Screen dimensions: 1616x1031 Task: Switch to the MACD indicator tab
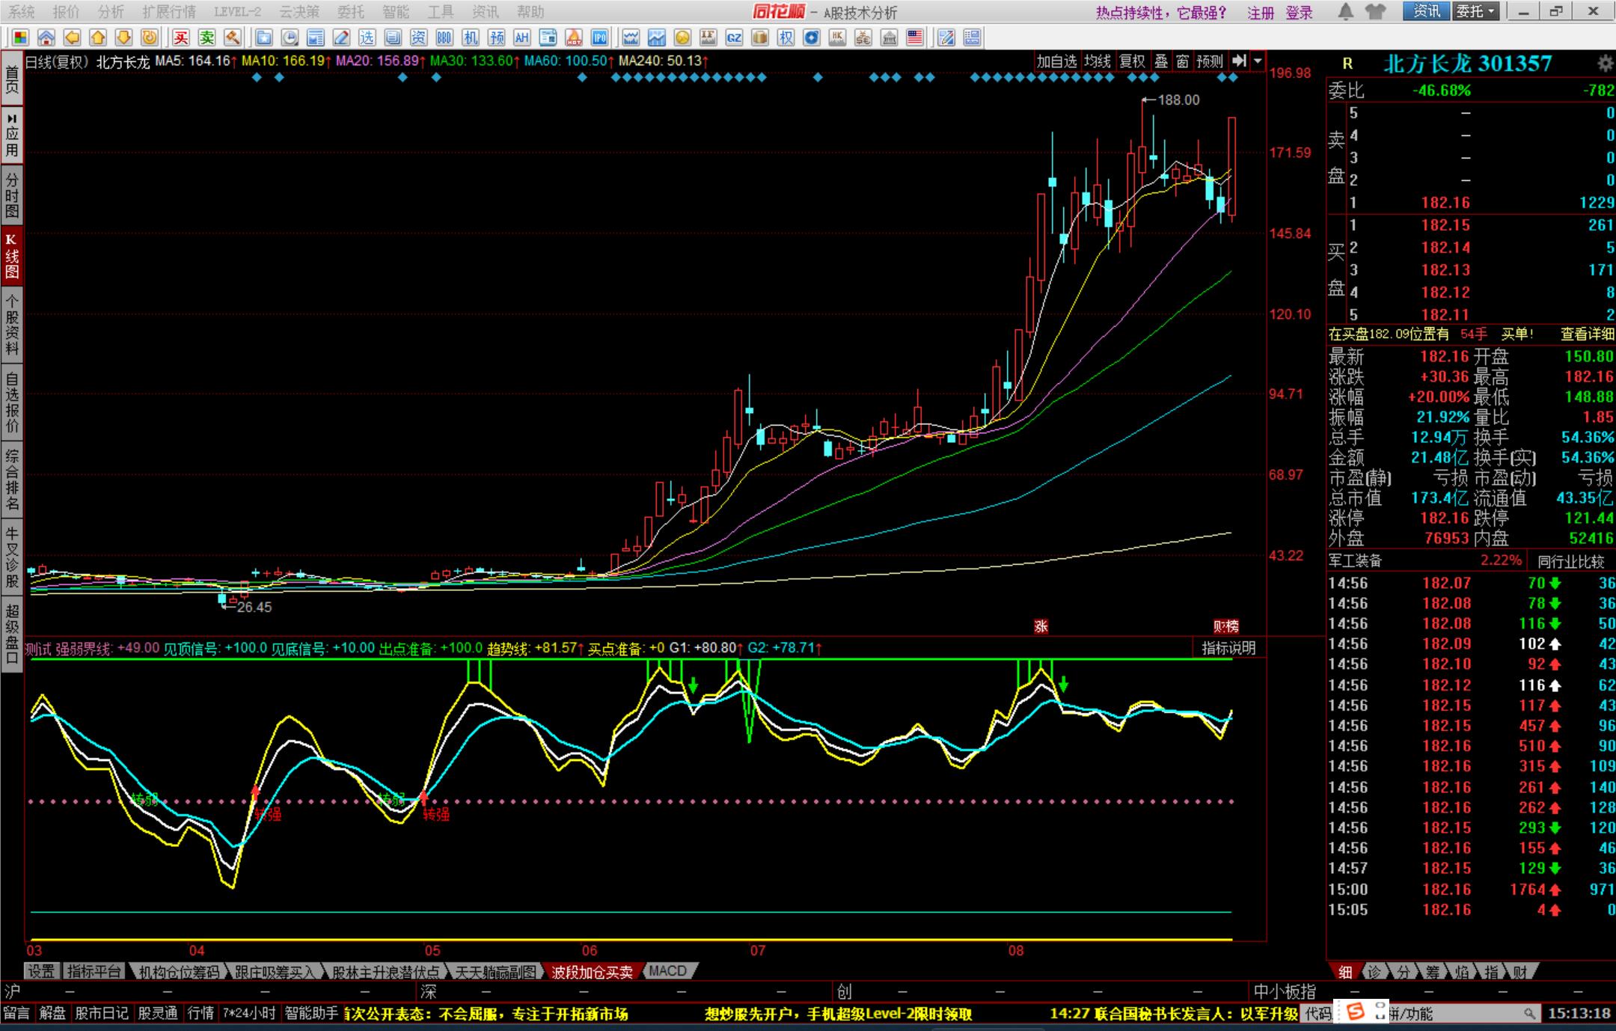[668, 971]
